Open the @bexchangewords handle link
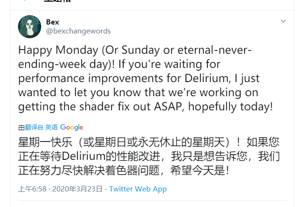302x207 pixels. (78, 31)
